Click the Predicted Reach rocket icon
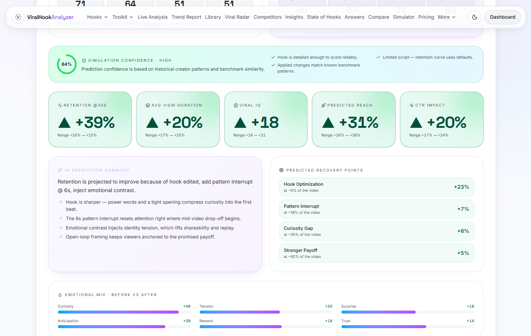The image size is (531, 336). click(324, 105)
